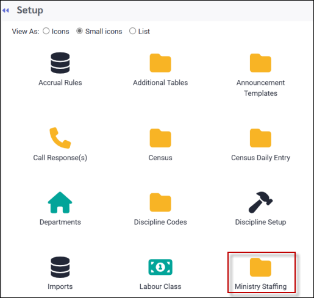Select the Icons view radio button

pos(46,31)
